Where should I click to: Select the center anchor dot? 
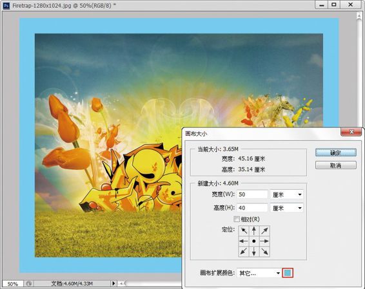[254, 241]
